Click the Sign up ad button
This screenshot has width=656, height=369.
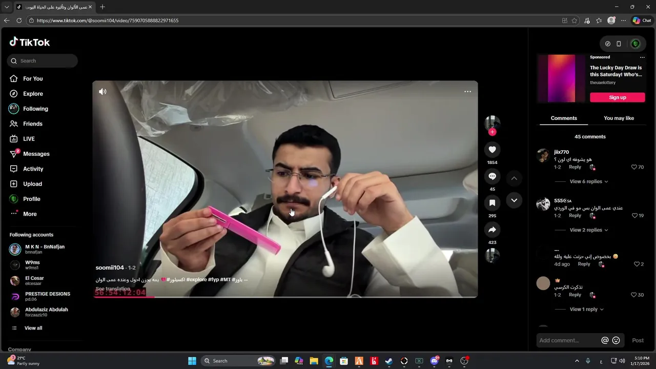pyautogui.click(x=618, y=97)
